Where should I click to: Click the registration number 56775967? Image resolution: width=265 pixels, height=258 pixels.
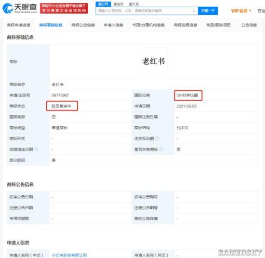point(60,95)
